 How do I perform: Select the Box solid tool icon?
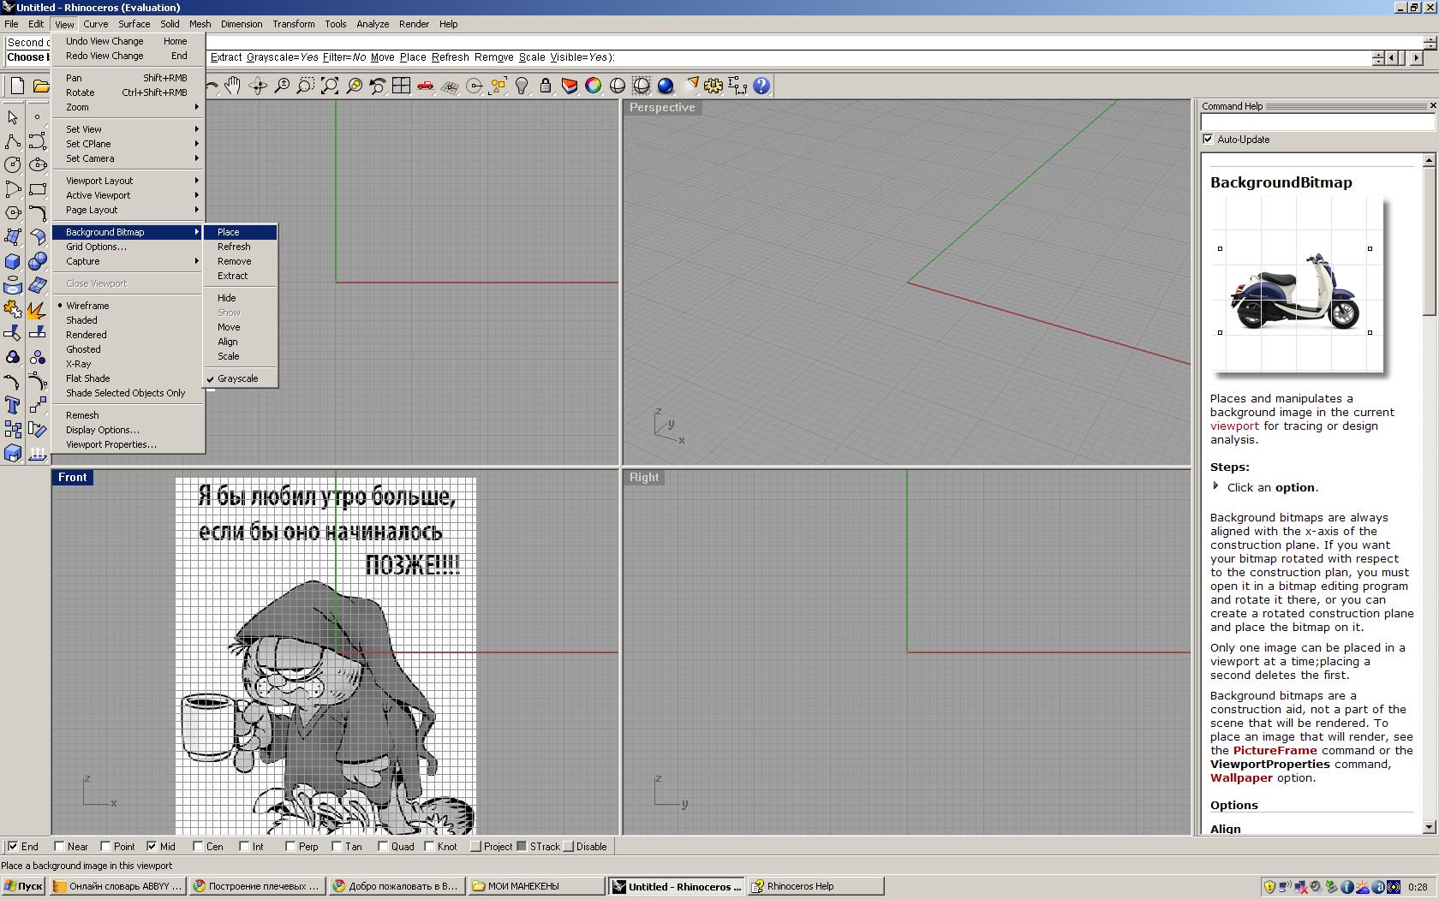(13, 262)
